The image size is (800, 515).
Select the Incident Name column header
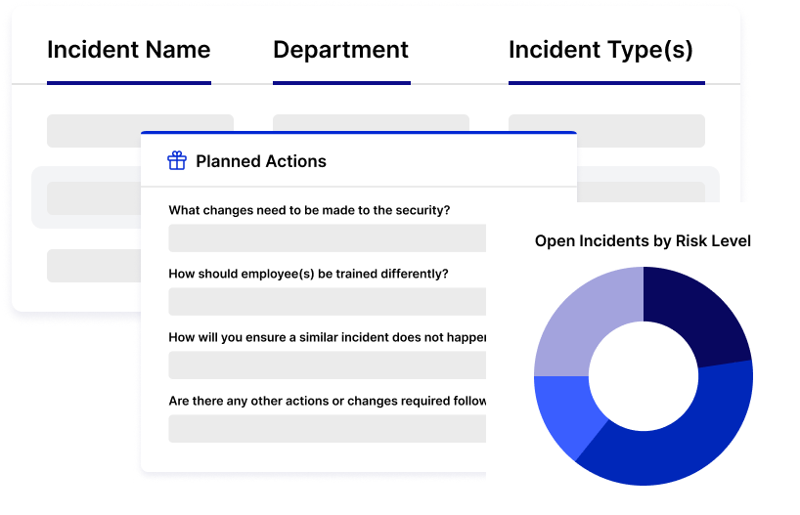[x=128, y=50]
